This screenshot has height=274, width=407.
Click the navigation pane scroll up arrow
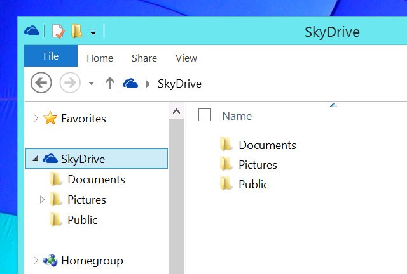176,112
